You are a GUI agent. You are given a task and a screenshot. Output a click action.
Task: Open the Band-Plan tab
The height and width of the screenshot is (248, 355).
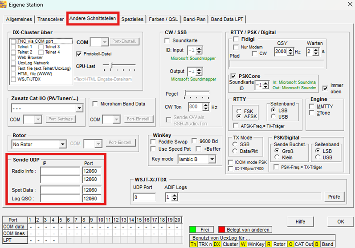pyautogui.click(x=195, y=19)
